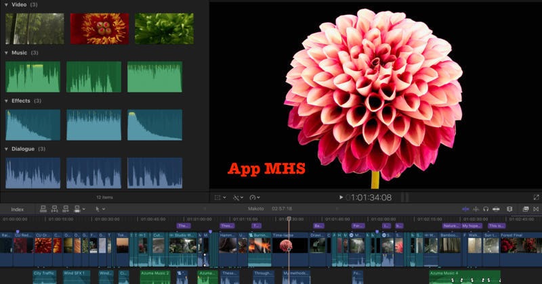Image resolution: width=542 pixels, height=284 pixels.
Task: Click the audio meters beside the timecode
Action: pos(404,197)
